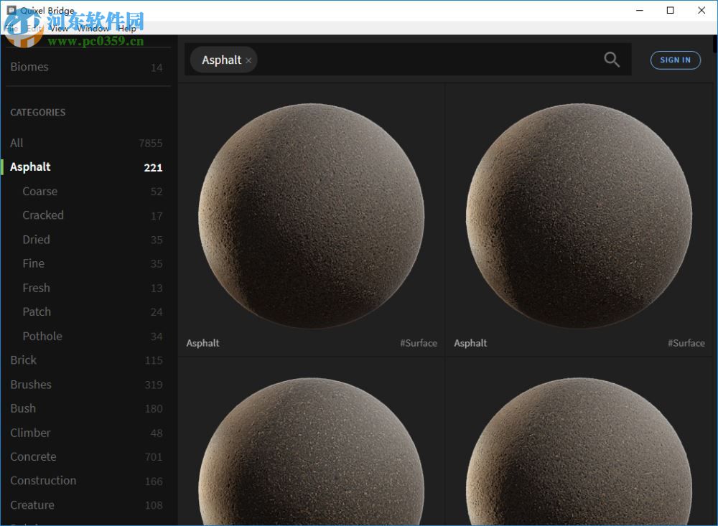Viewport: 718px width, 526px height.
Task: Select the All category
Action: coord(17,143)
